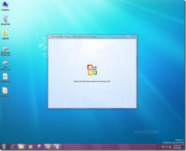Select the yellow folder icon below Recycle Bin

click(5, 34)
